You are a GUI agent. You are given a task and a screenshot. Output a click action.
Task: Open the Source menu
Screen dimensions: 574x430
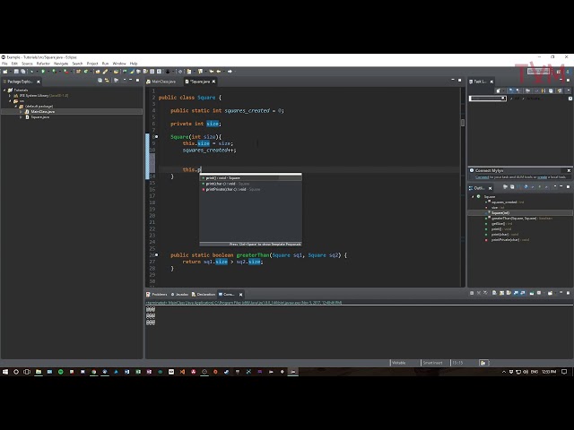27,64
